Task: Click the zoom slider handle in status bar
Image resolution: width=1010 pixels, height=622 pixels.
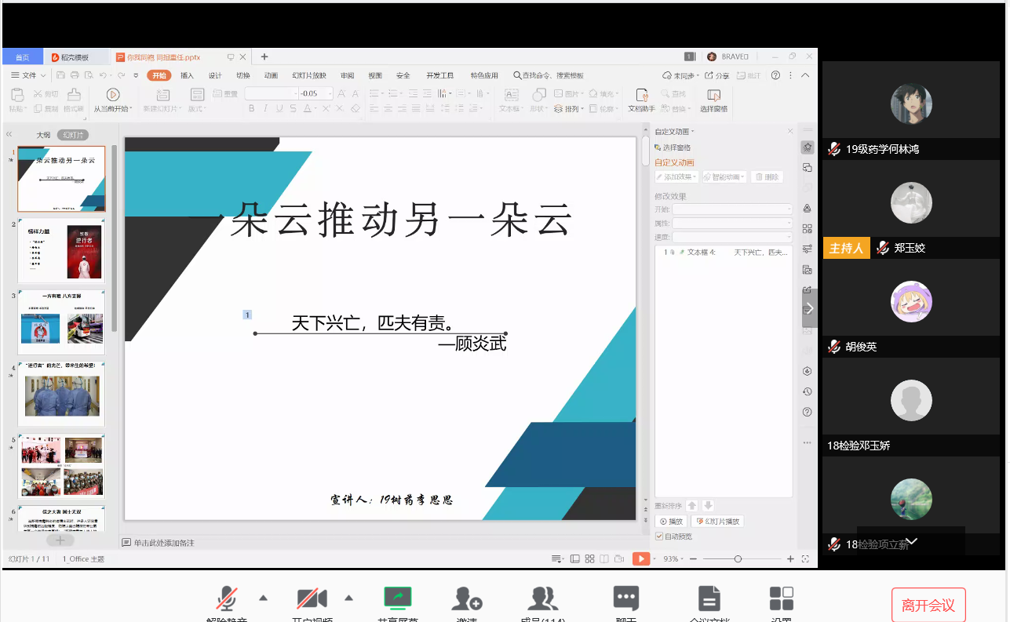Action: [738, 558]
